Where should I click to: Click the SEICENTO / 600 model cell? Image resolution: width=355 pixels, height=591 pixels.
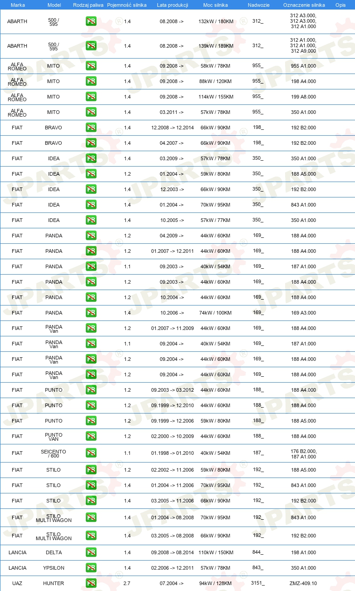(x=54, y=453)
